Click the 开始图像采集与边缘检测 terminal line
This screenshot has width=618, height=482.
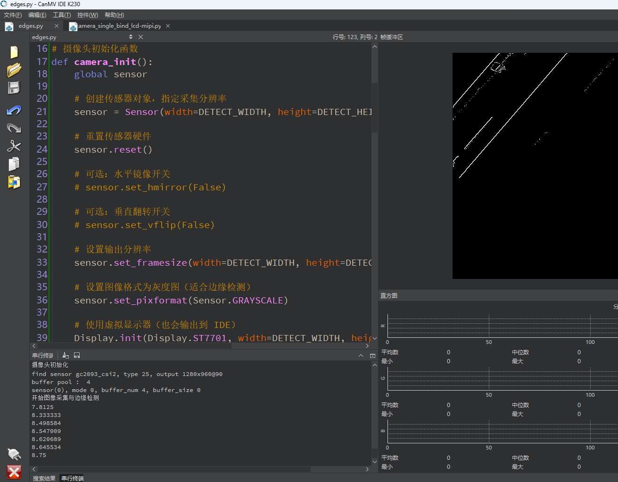tap(66, 398)
